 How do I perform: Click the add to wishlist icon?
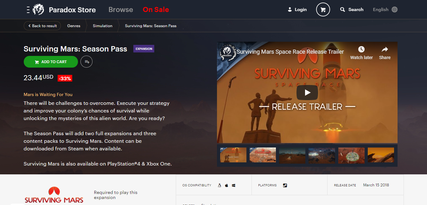pos(86,62)
